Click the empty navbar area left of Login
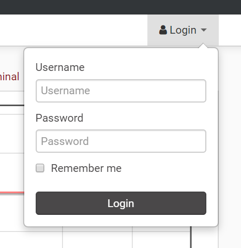The image size is (241, 248). click(73, 30)
